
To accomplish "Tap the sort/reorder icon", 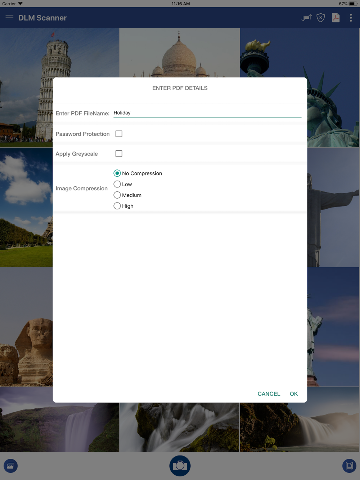I will (306, 18).
